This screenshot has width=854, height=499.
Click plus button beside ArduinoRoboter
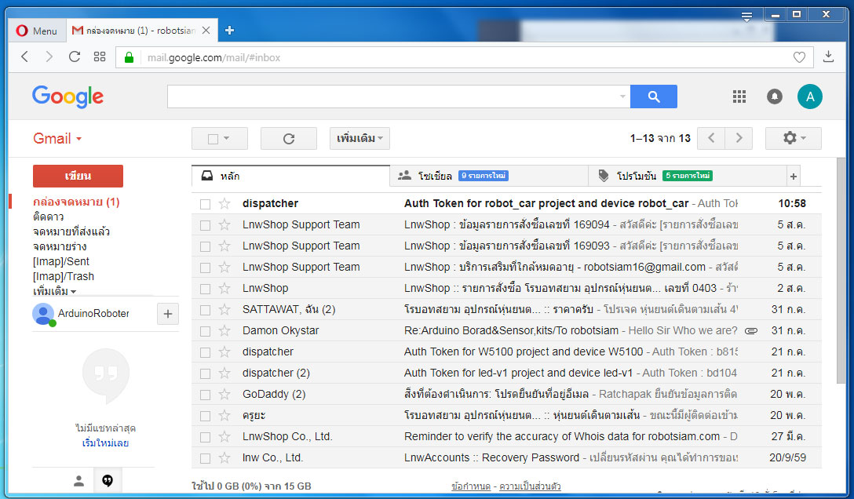point(168,314)
